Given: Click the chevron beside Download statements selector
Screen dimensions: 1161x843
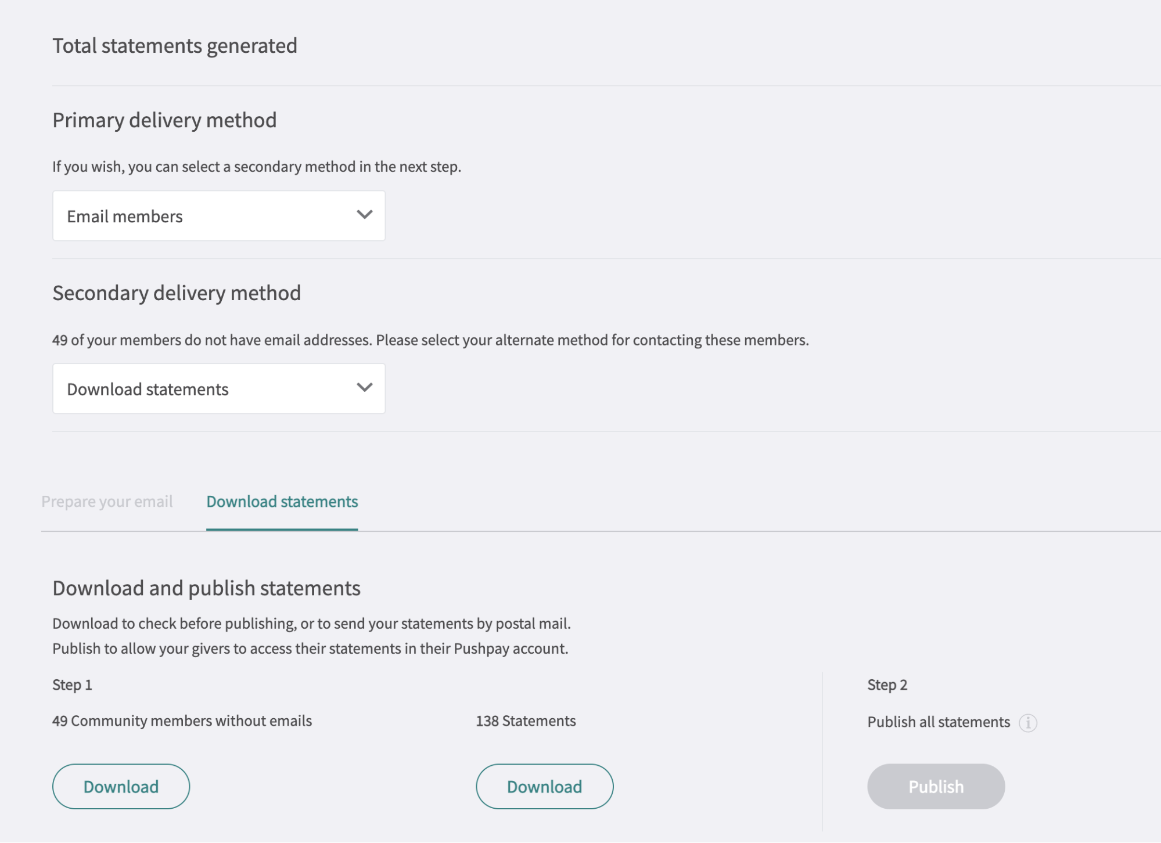Looking at the screenshot, I should 364,388.
